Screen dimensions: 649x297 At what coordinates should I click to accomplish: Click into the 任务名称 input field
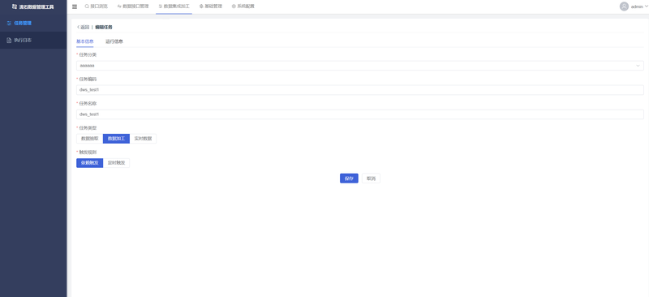coord(360,114)
